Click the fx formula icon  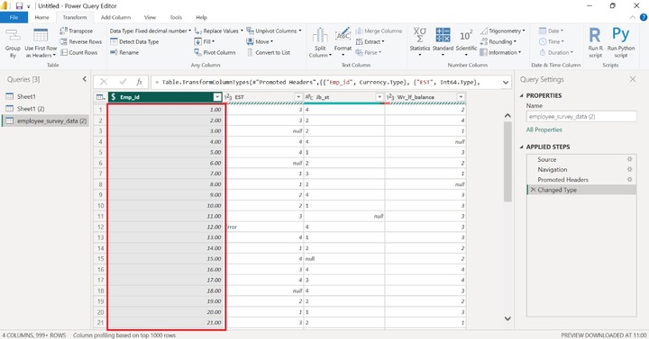tap(140, 82)
